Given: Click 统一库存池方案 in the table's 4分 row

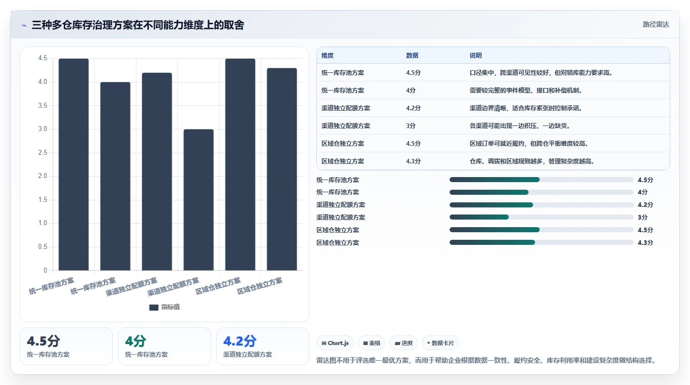Looking at the screenshot, I should (x=343, y=91).
